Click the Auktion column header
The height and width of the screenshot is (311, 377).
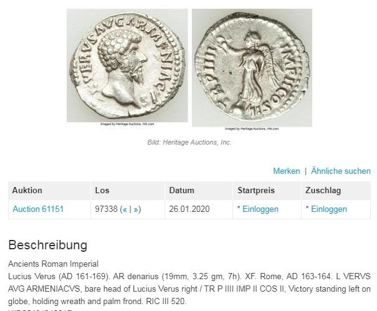tap(49, 191)
